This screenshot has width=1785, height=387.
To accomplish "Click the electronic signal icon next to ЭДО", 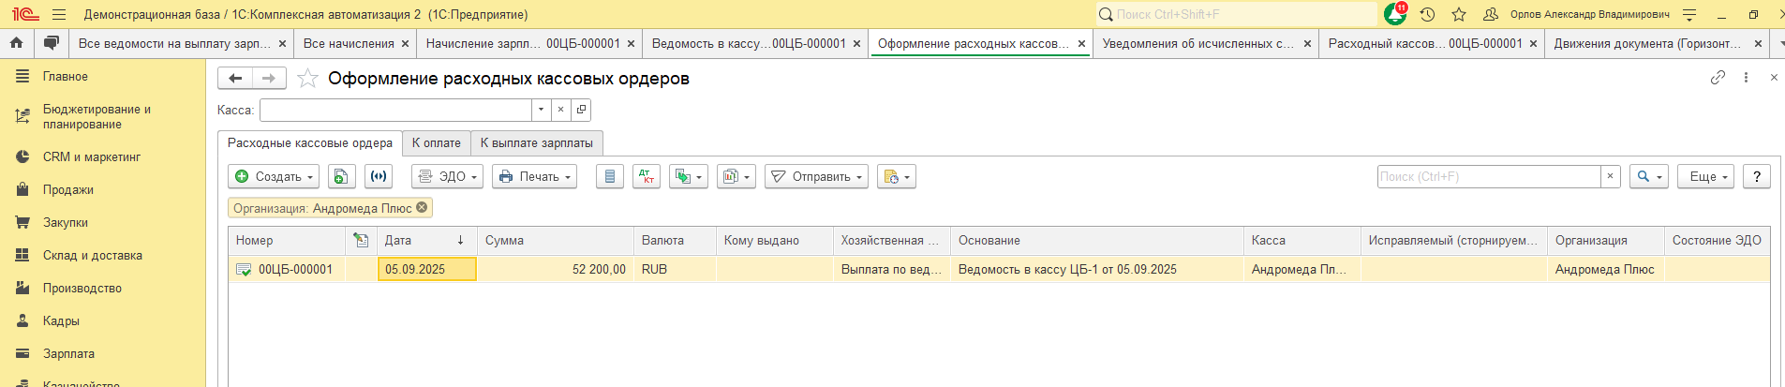I will pos(379,176).
